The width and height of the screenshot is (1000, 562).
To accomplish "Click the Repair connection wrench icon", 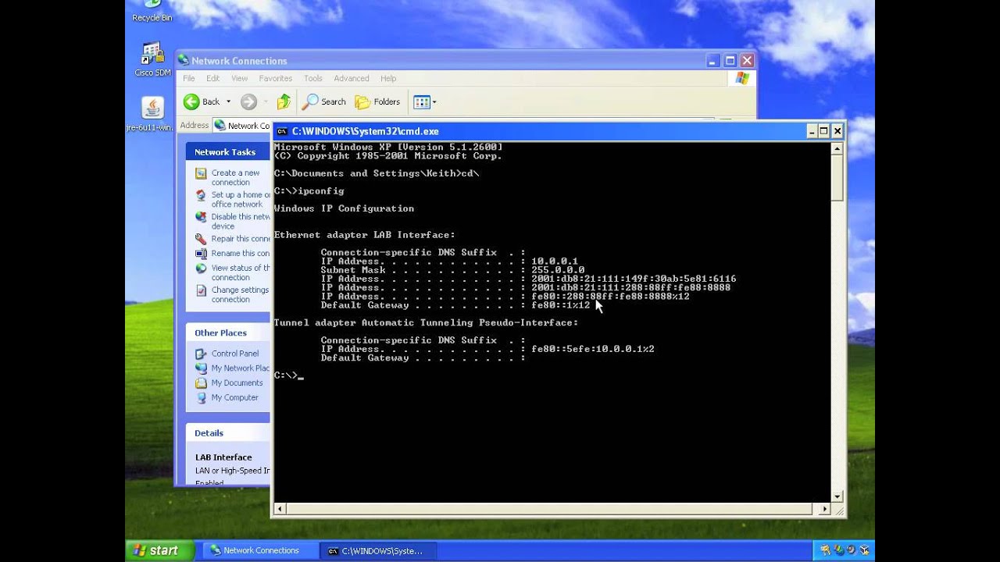I will click(201, 239).
